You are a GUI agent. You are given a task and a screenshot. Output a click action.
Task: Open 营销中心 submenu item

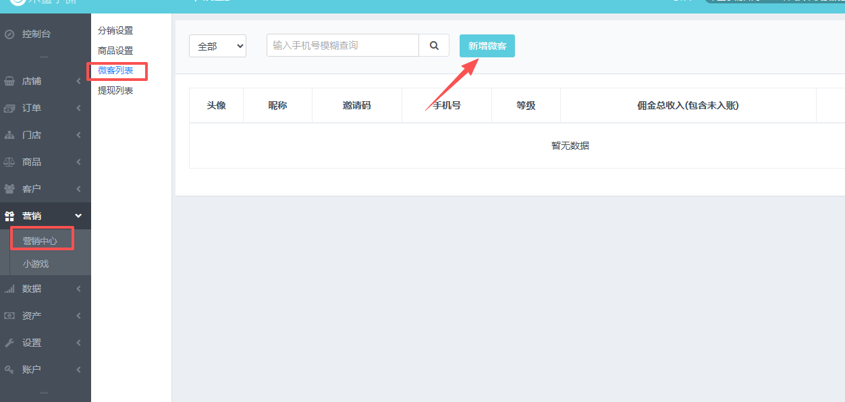[x=40, y=241]
